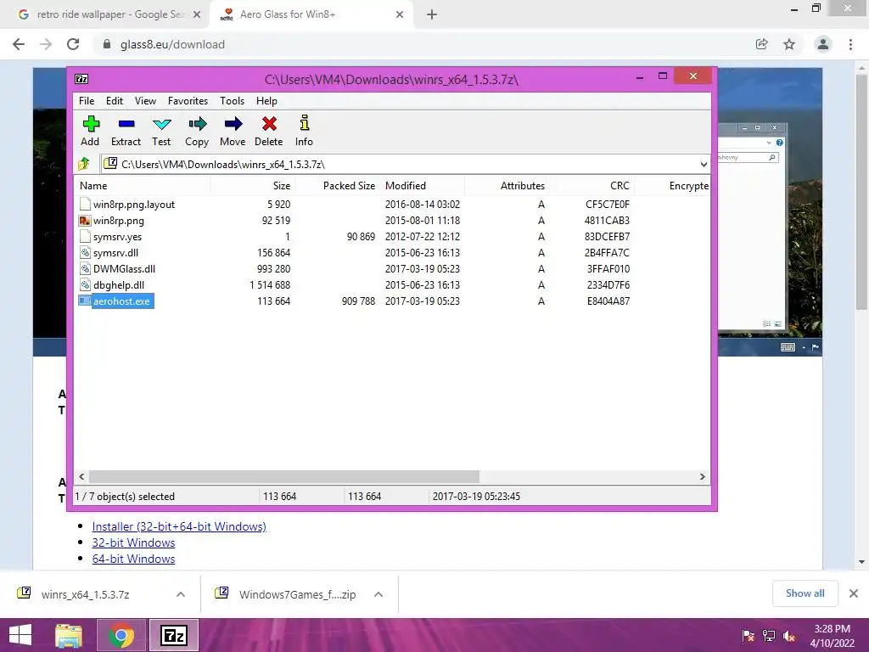Click the 64-bit Windows download link

[133, 559]
